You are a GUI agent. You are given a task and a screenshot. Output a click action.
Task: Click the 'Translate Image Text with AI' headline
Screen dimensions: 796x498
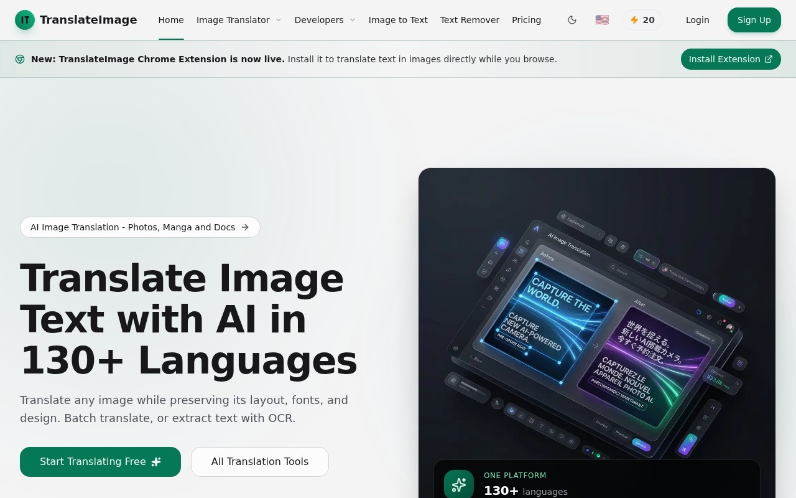tap(188, 319)
